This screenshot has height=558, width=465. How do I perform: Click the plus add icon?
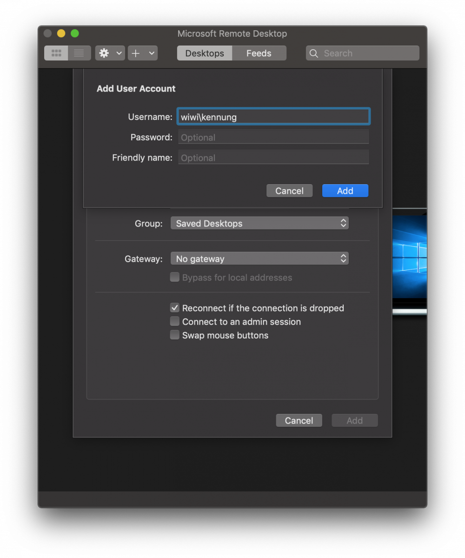(136, 53)
